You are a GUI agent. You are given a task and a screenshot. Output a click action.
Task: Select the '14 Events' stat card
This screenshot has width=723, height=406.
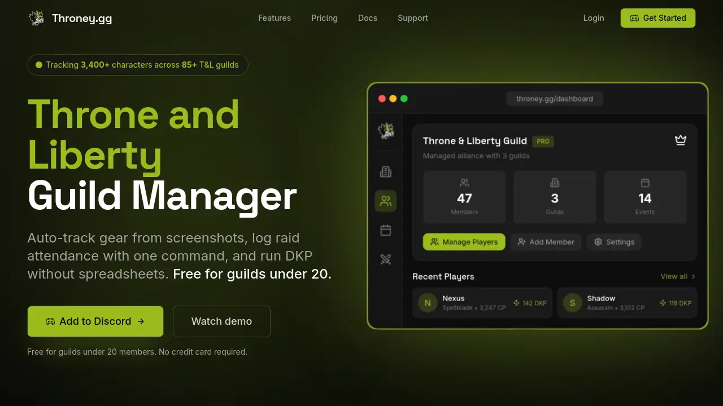645,197
